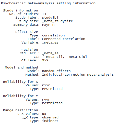Click the reliability for X value rxxr

coord(46,85)
